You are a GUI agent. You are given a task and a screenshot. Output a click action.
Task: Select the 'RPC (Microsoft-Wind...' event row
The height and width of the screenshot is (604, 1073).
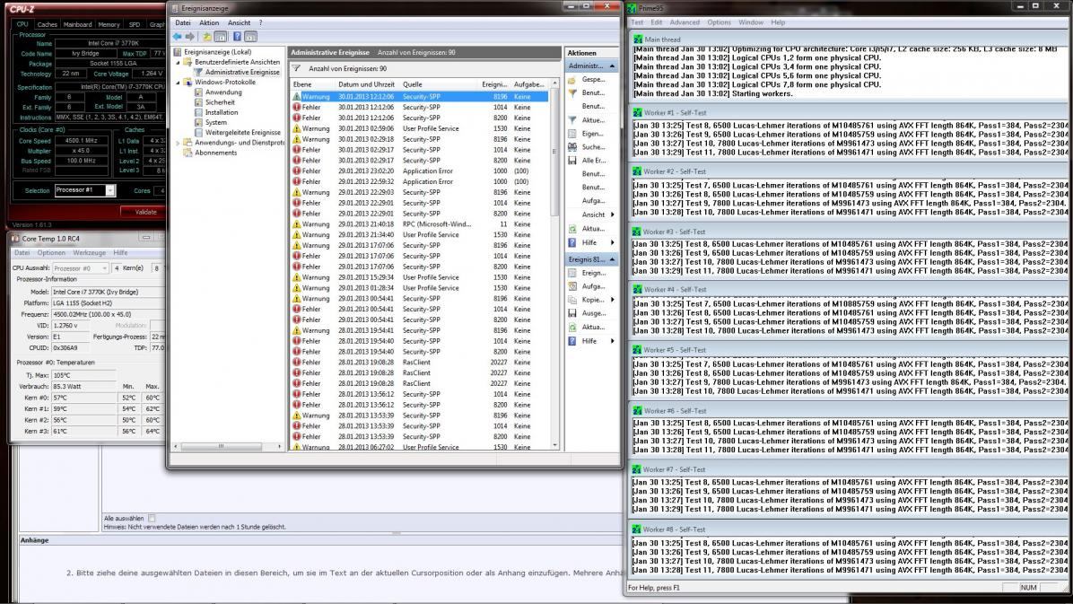[420, 224]
